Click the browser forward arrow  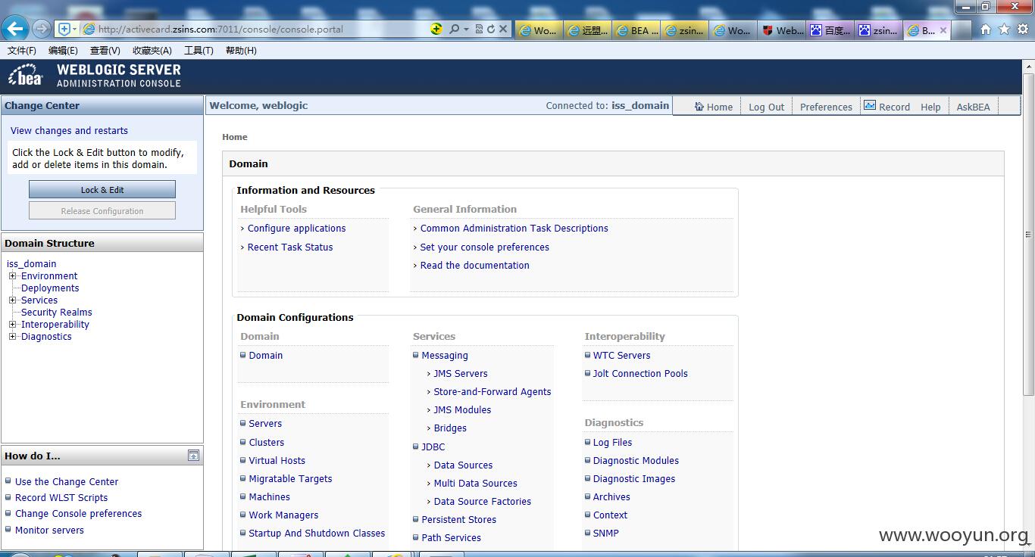pyautogui.click(x=42, y=29)
